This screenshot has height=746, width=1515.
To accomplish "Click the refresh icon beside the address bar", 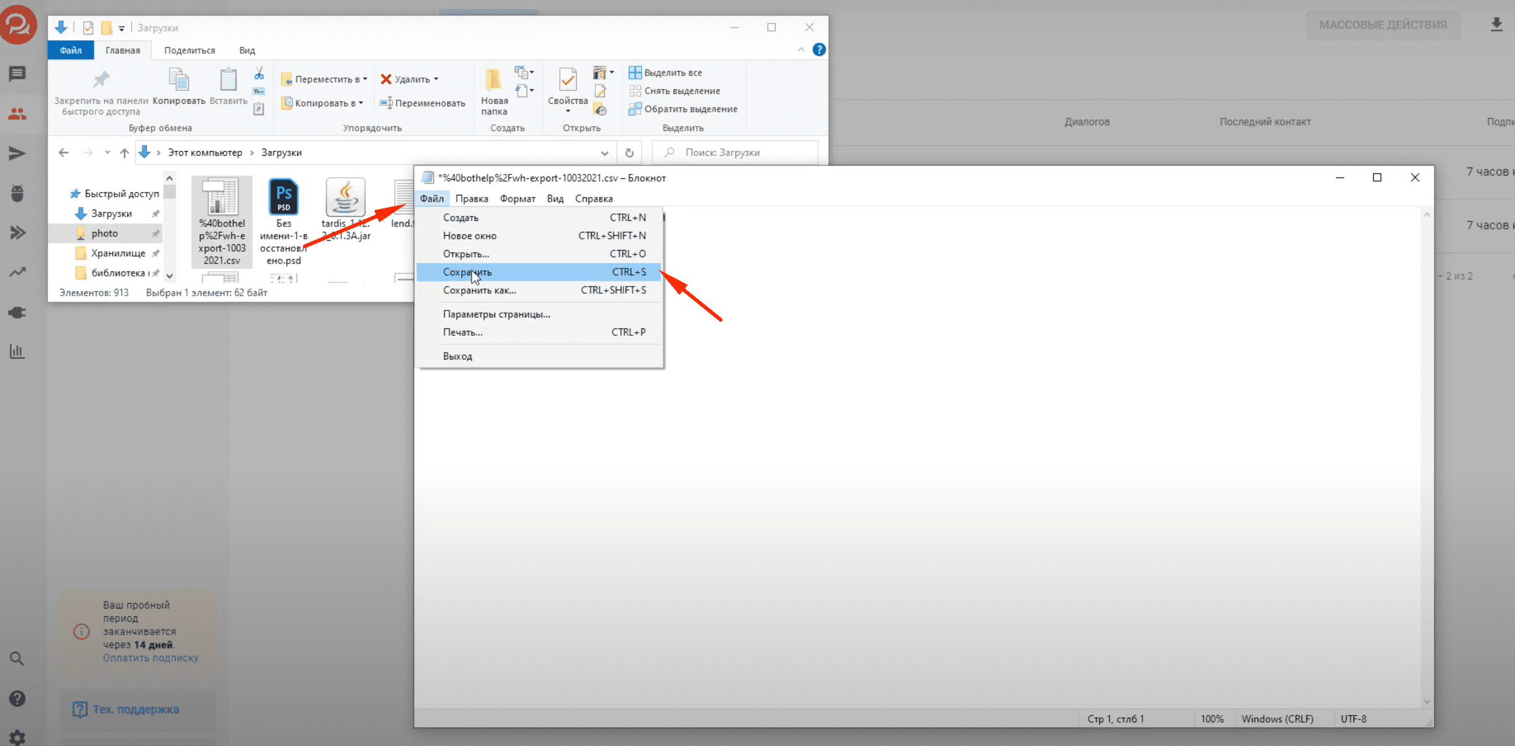I will 629,153.
